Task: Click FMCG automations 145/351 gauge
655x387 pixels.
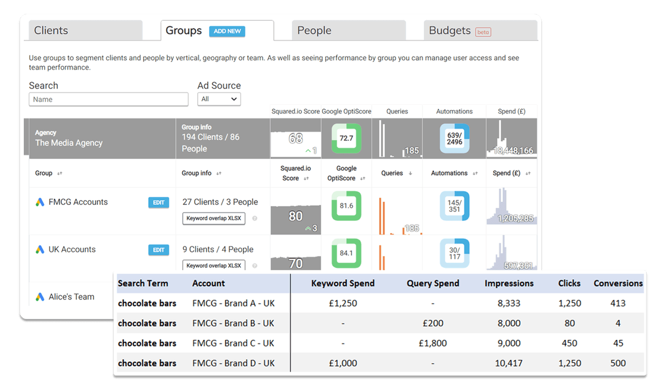Action: coord(454,206)
